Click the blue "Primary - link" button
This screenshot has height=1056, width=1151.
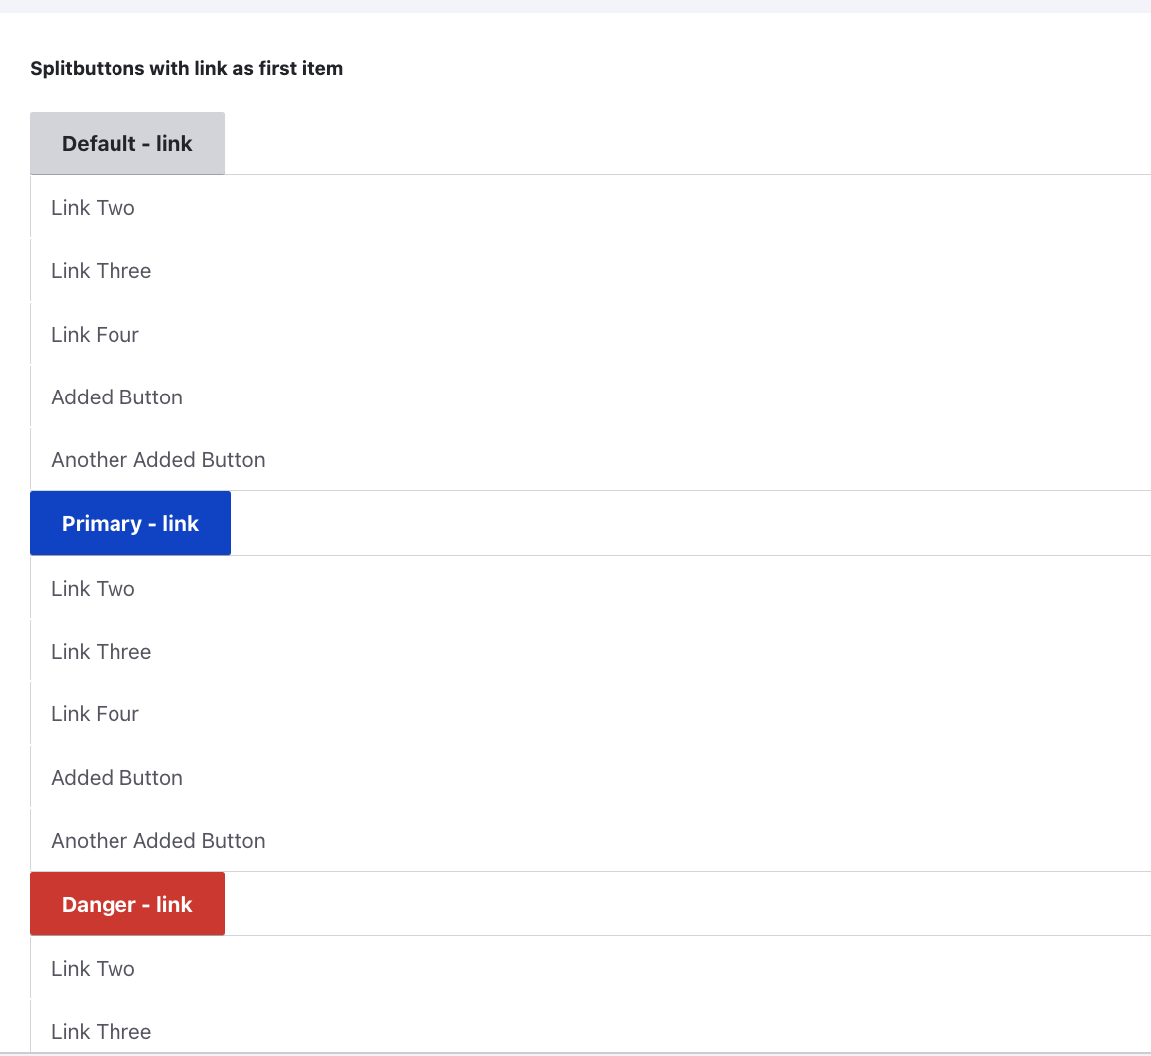tap(129, 522)
